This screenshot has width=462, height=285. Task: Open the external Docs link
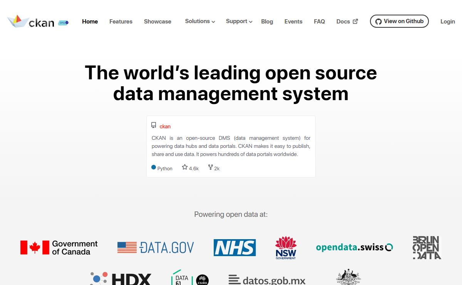pyautogui.click(x=347, y=22)
